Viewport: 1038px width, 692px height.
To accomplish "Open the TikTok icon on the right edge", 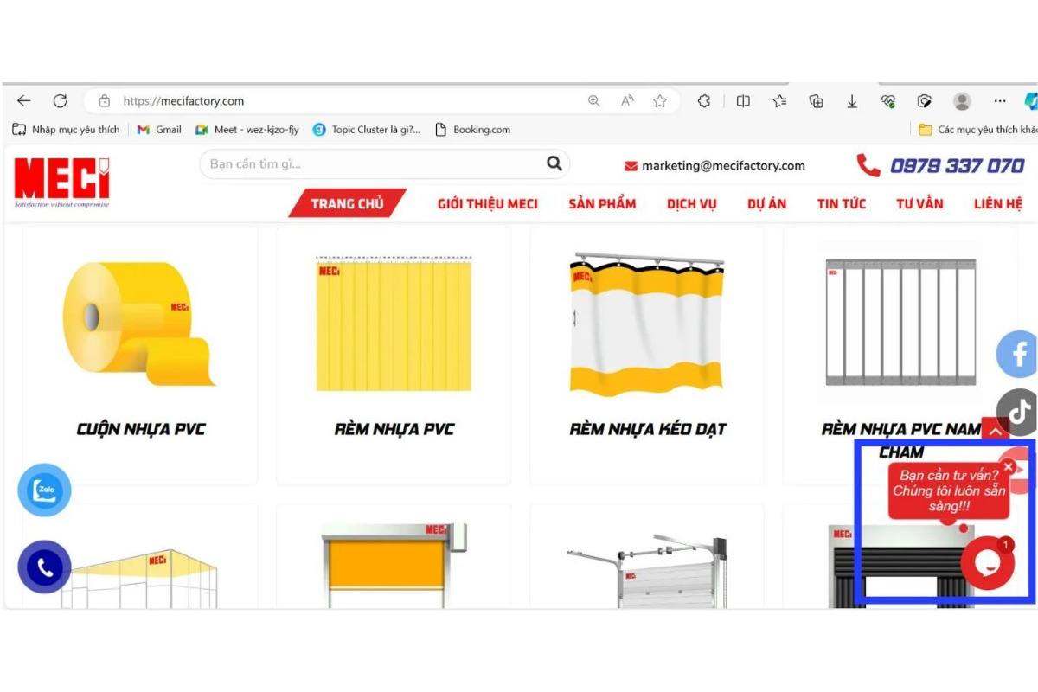I will pos(1018,410).
